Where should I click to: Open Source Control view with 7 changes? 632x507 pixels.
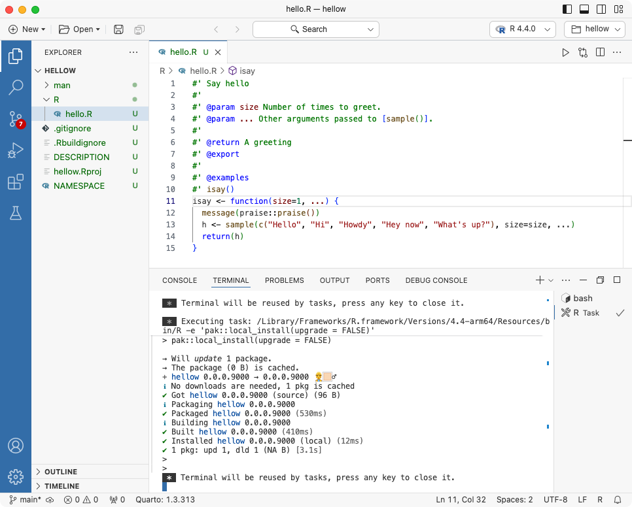[15, 119]
